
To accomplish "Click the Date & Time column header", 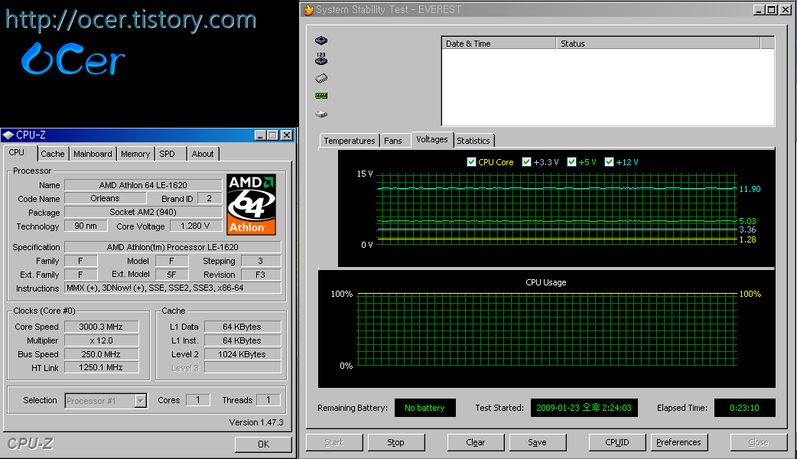I will click(499, 43).
